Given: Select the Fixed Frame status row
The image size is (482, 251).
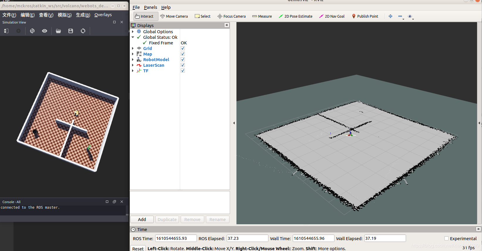Looking at the screenshot, I should [180, 43].
